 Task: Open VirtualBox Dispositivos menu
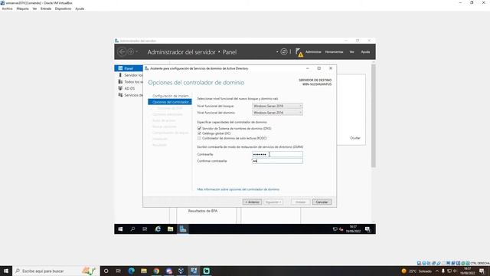63,8
